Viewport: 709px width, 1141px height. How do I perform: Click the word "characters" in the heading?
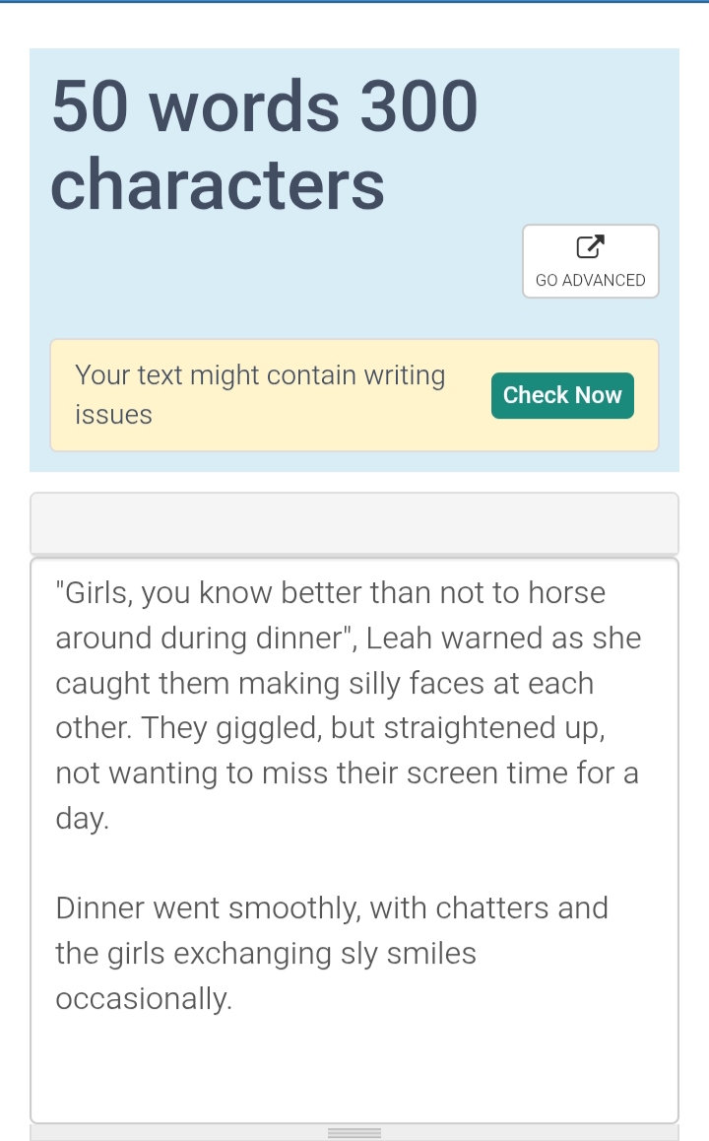click(218, 183)
